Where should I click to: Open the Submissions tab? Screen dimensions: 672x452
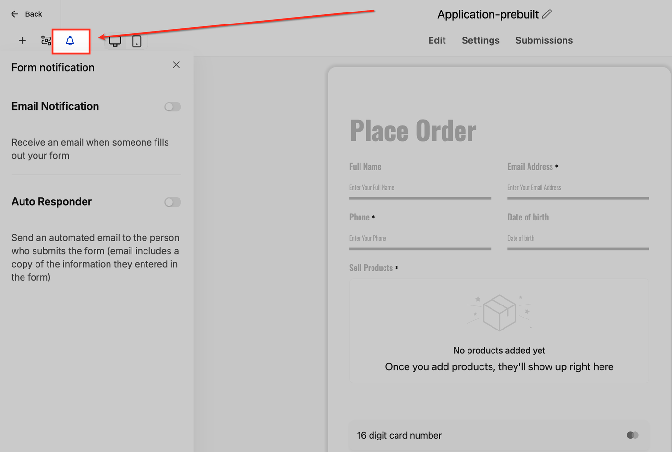coord(544,41)
